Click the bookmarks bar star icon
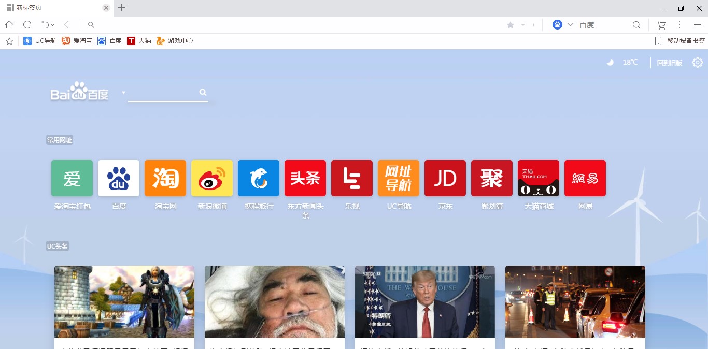 point(9,41)
